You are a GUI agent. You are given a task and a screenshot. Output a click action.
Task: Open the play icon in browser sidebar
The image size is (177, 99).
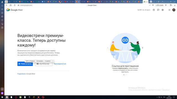[x=2, y=13]
